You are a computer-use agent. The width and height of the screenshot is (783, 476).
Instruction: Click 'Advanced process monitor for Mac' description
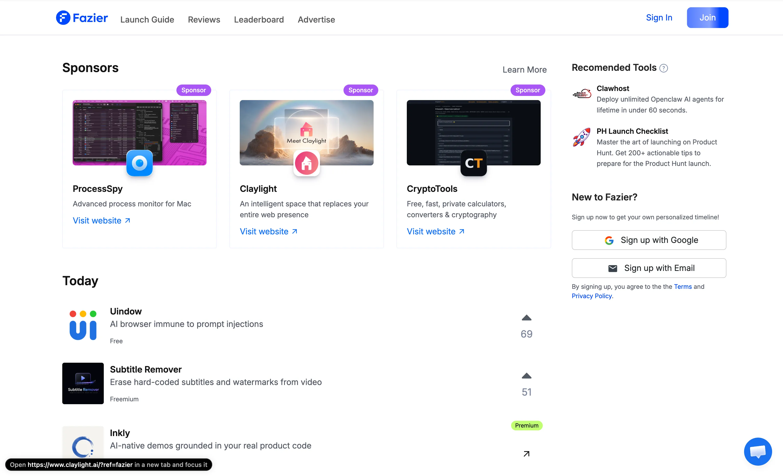[132, 204]
